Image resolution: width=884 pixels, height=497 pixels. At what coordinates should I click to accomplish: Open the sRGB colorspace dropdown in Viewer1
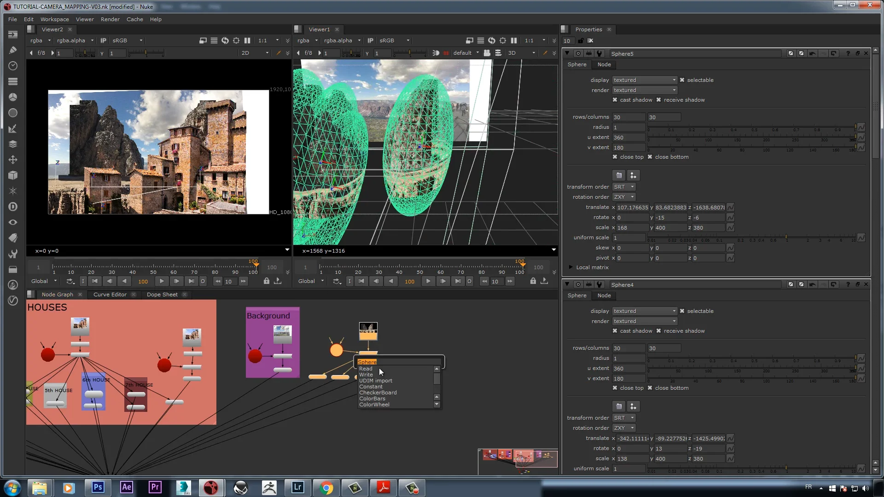tap(394, 40)
